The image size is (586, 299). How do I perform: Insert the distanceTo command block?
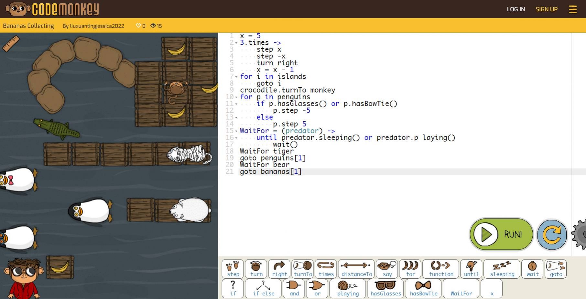tap(356, 269)
